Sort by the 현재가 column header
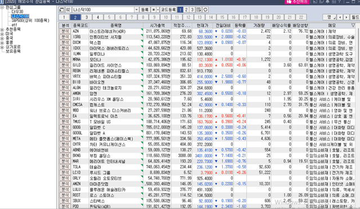Viewport: 360px width, 209px height. click(202, 25)
